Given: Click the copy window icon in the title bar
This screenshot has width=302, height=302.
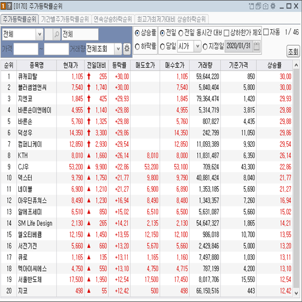Looking at the screenshot, I should tap(258, 6).
